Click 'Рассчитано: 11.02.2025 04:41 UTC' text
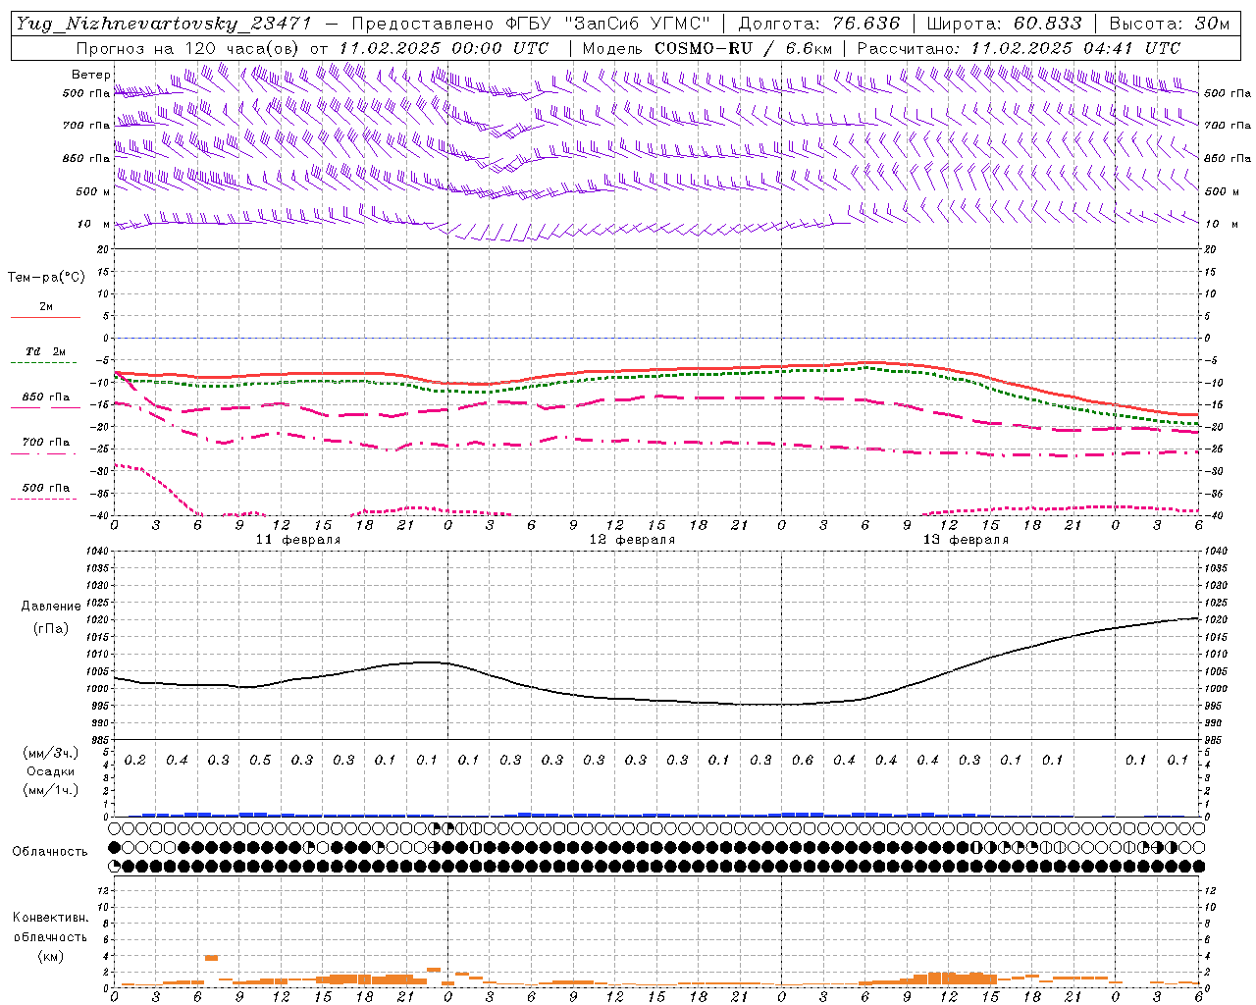 click(x=1019, y=48)
